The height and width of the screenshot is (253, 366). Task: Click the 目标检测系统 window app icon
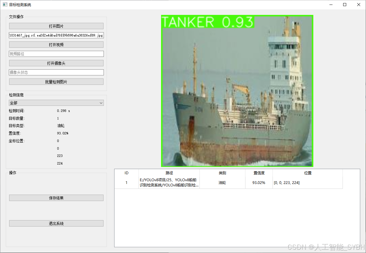5,5
